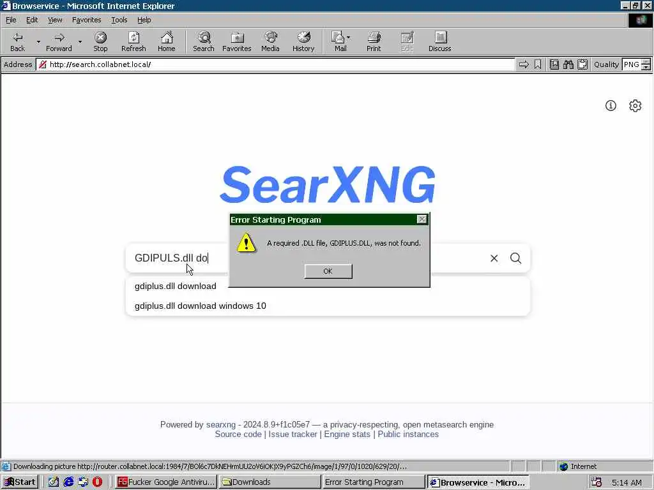Image resolution: width=654 pixels, height=490 pixels.
Task: Open the Engine stats link
Action: [x=347, y=434]
